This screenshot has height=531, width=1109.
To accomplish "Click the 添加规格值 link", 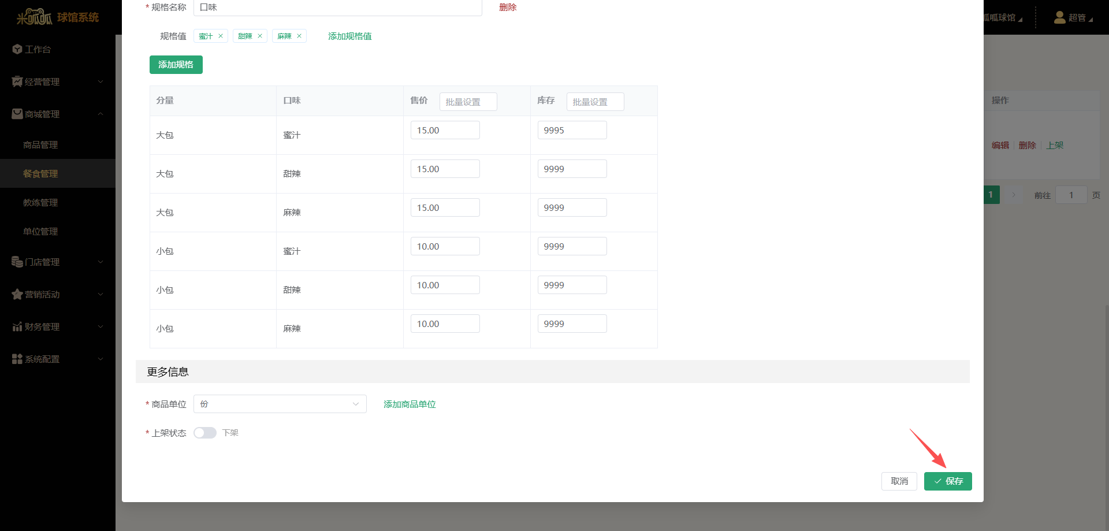I will pyautogui.click(x=349, y=36).
